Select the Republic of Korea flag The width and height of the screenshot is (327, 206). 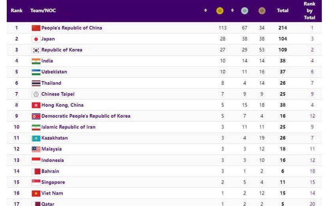tap(36, 50)
